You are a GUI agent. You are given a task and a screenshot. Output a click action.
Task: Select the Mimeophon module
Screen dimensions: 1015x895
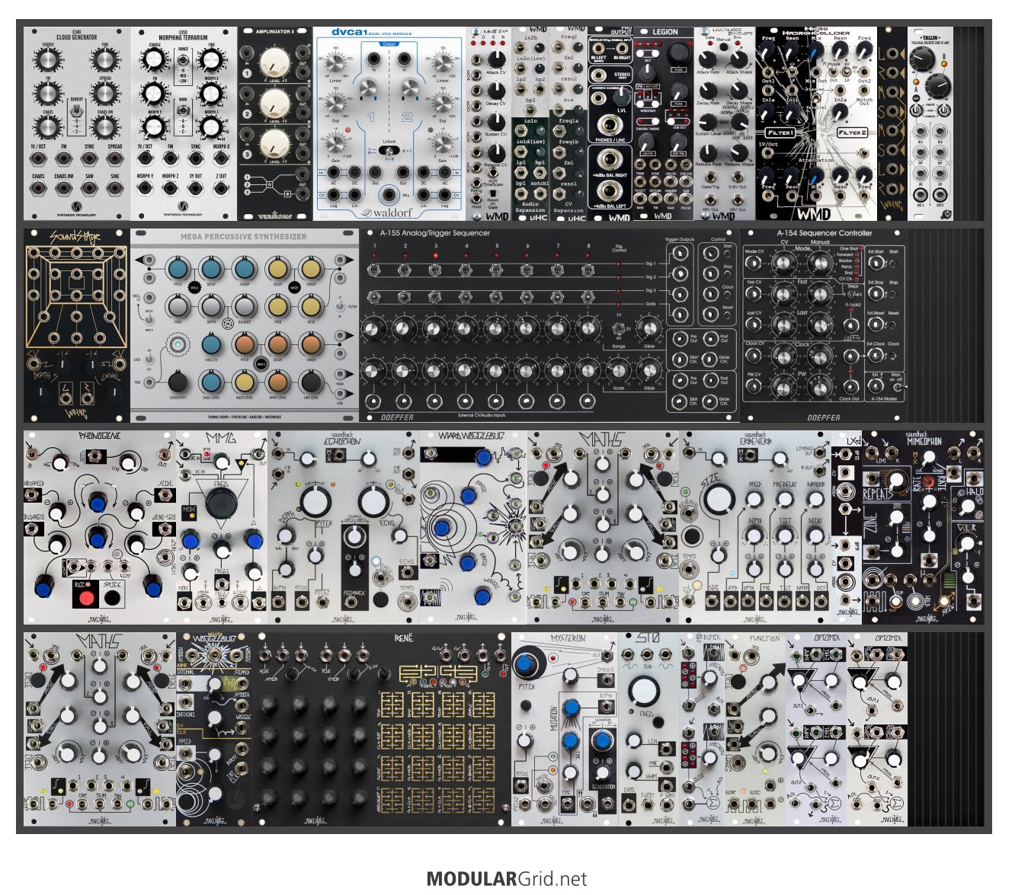[x=923, y=527]
